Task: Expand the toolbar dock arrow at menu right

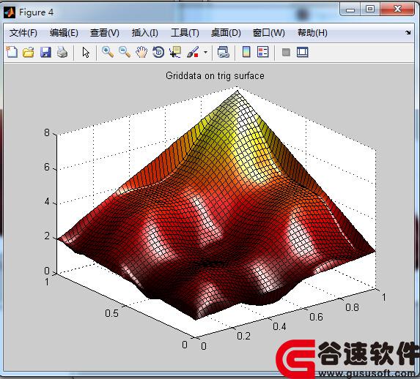Action: coord(408,33)
